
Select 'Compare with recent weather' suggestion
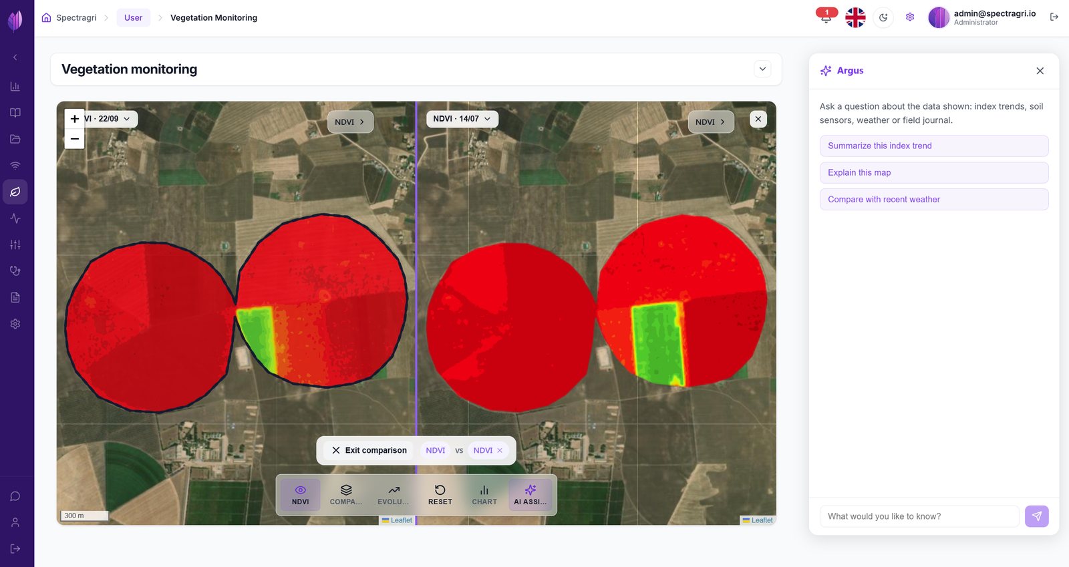934,200
